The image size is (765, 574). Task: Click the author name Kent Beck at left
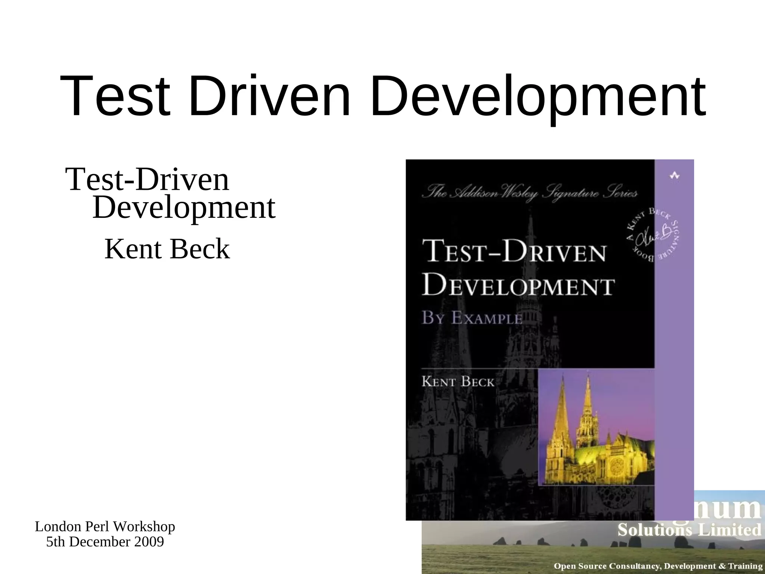[167, 249]
